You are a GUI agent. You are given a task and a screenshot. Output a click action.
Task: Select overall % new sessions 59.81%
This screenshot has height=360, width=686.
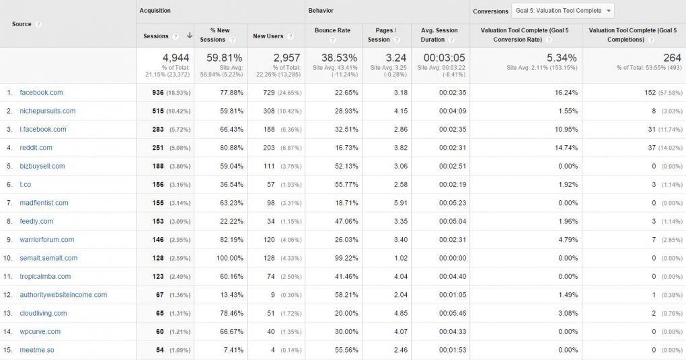(x=225, y=58)
